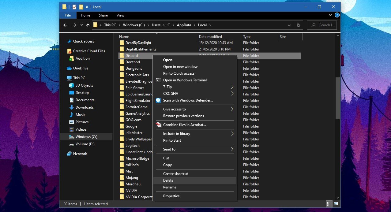Click the Up one level arrow
The height and width of the screenshot is (212, 391).
tap(88, 25)
